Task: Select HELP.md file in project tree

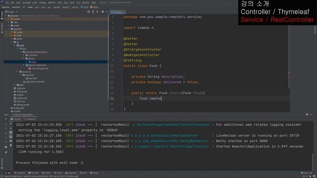Action: tap(19, 101)
